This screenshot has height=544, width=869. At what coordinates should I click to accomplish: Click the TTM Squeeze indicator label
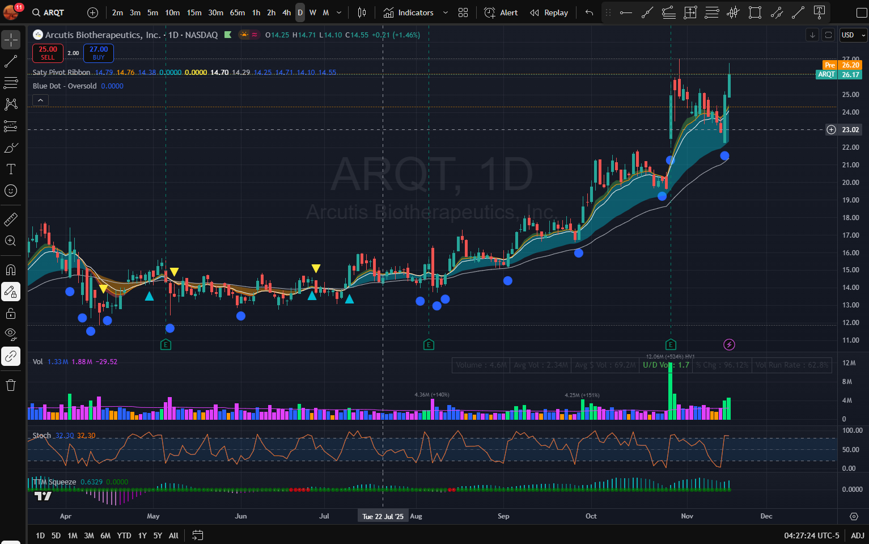coord(54,482)
